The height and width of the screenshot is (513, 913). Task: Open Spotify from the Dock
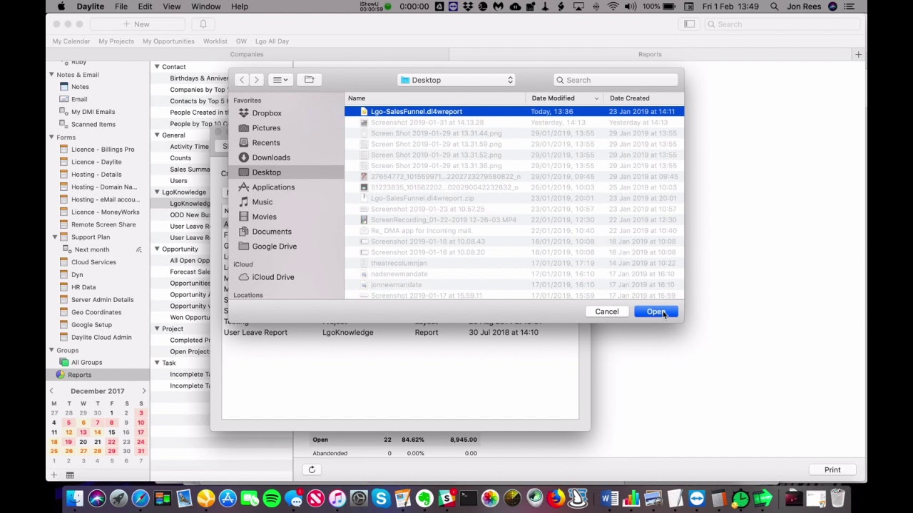272,499
